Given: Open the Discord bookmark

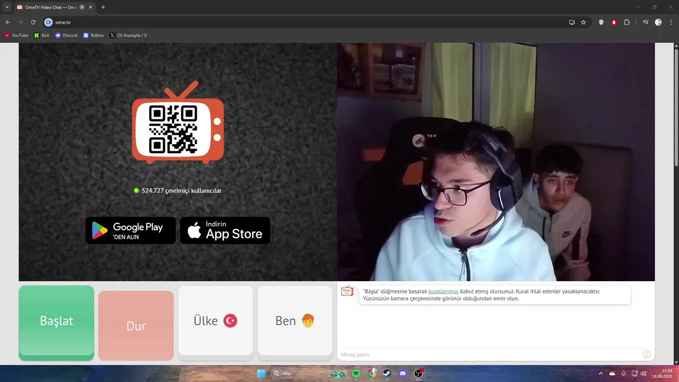Looking at the screenshot, I should tap(66, 36).
